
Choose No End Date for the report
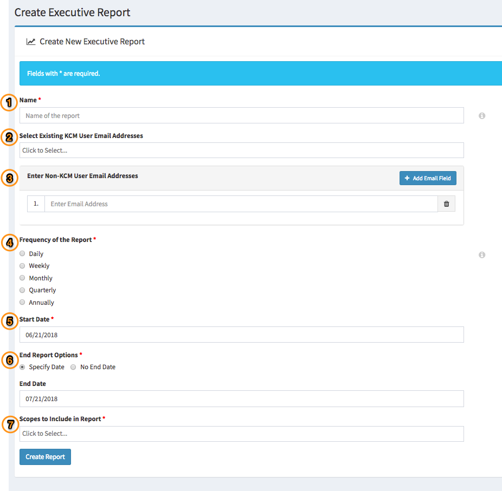[73, 366]
